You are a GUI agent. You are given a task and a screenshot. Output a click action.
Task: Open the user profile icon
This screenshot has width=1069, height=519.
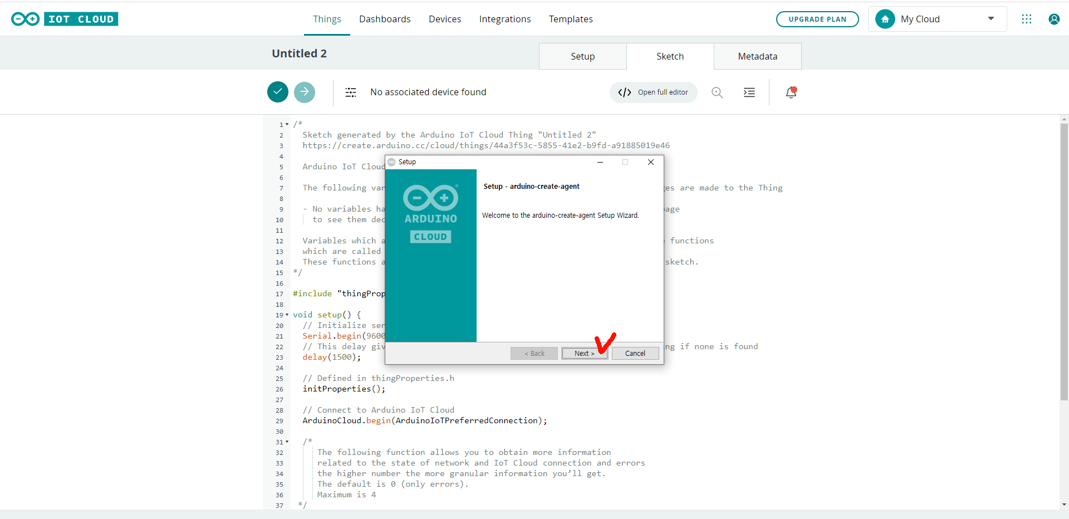[x=1054, y=19]
